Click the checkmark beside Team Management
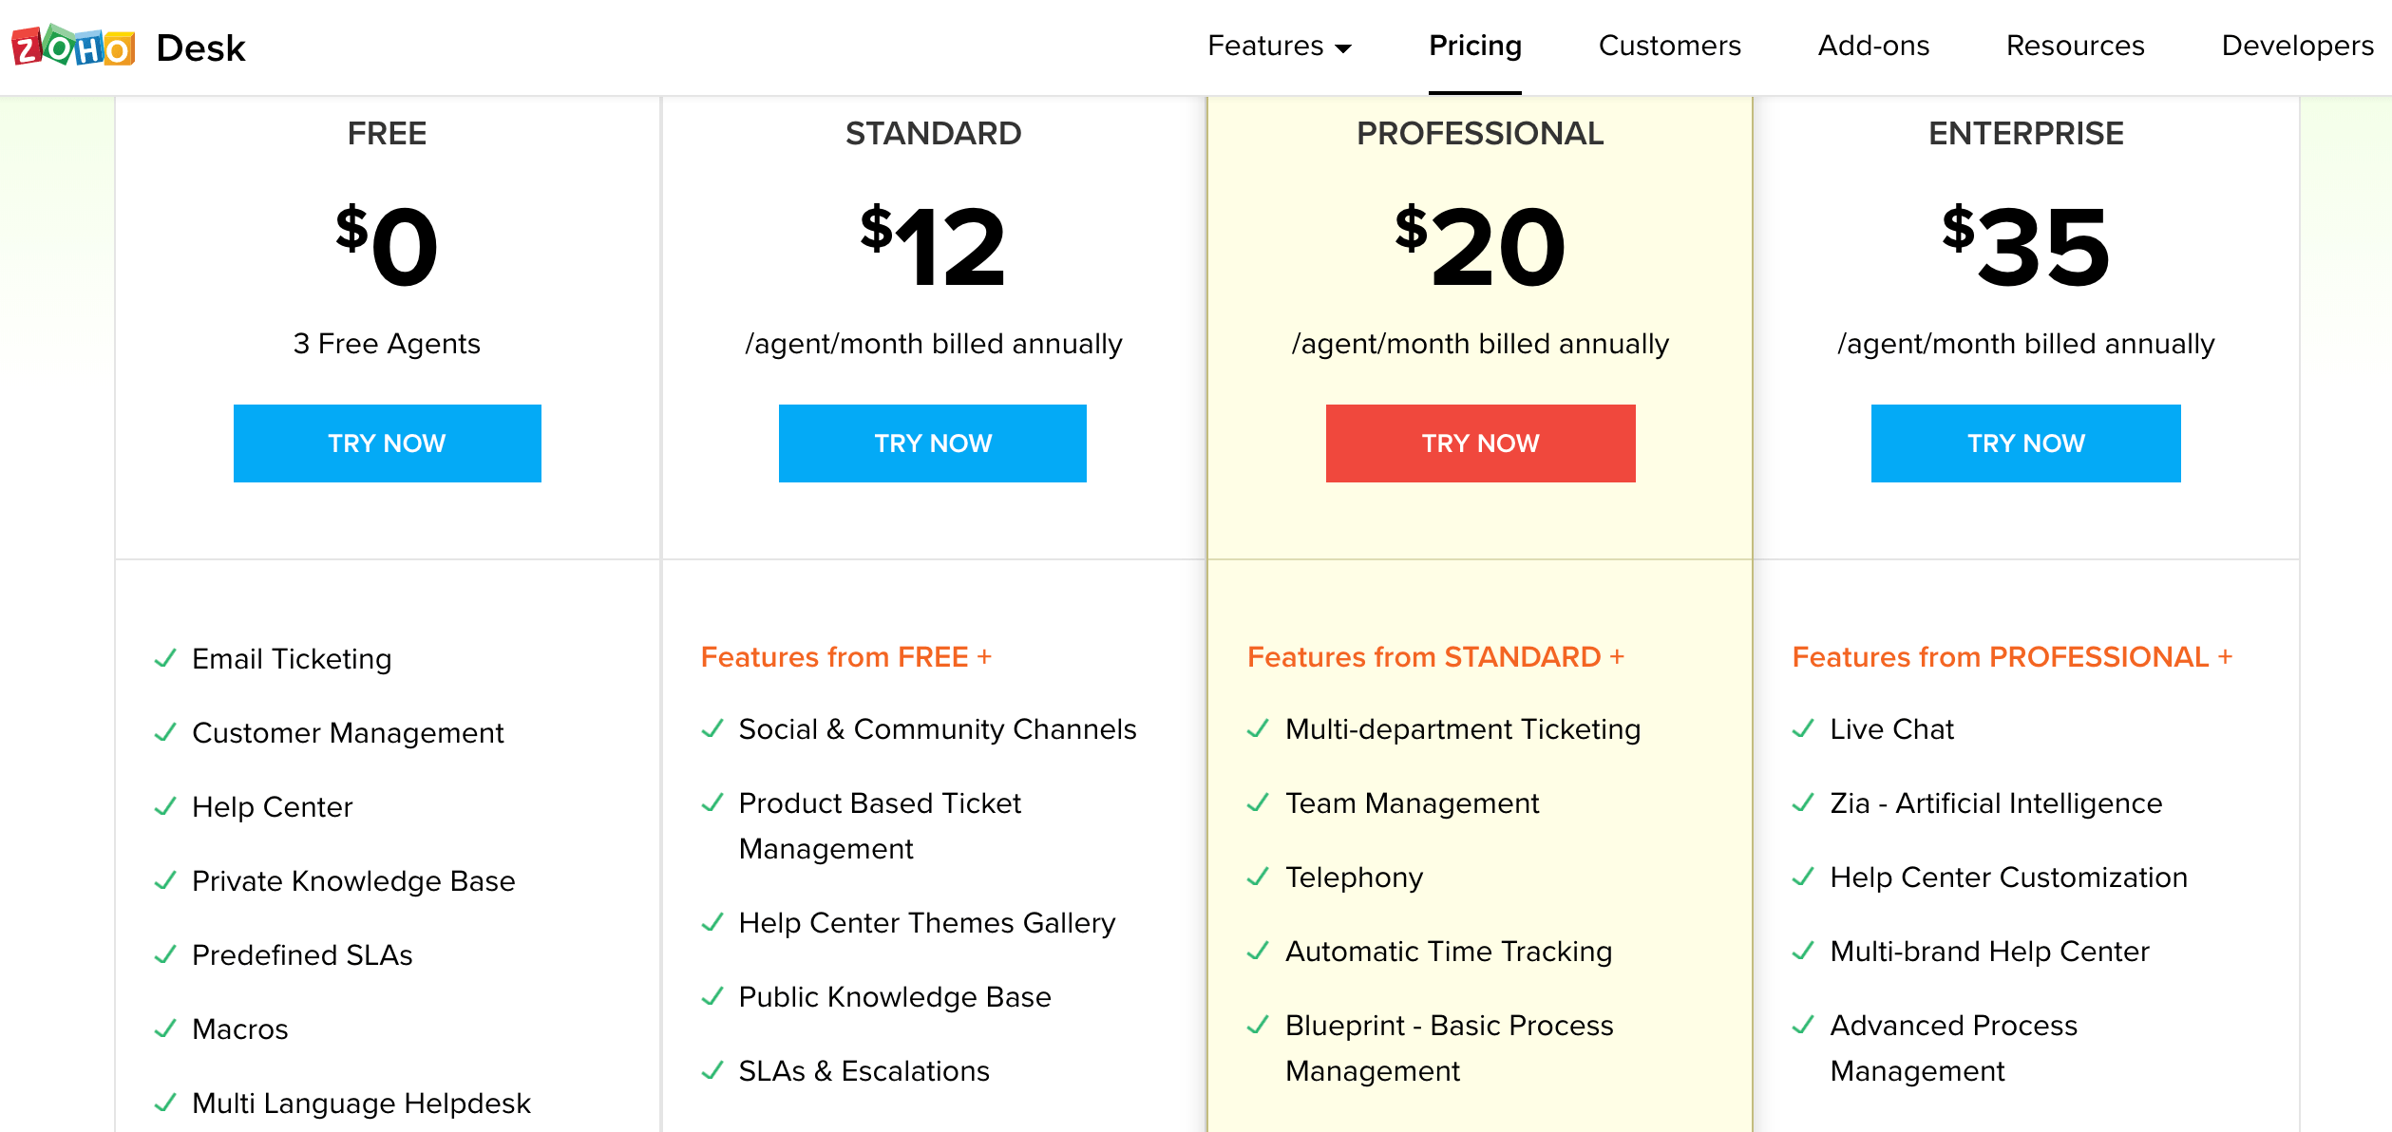The image size is (2392, 1132). [x=1258, y=802]
